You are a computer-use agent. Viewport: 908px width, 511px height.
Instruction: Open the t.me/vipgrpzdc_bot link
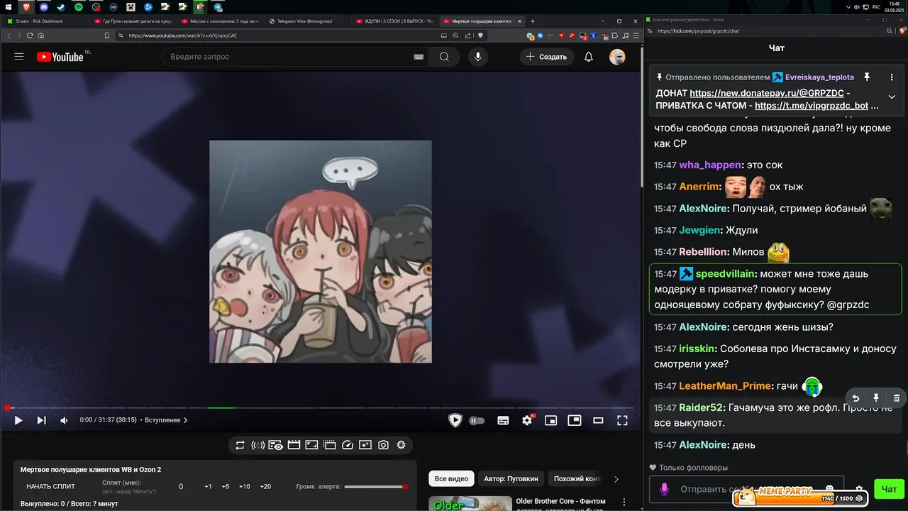click(812, 106)
